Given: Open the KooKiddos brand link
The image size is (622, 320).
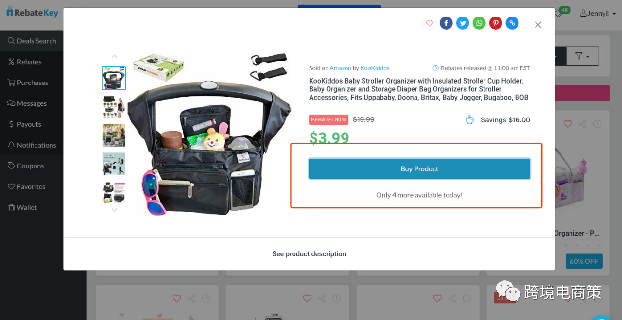Looking at the screenshot, I should click(375, 68).
